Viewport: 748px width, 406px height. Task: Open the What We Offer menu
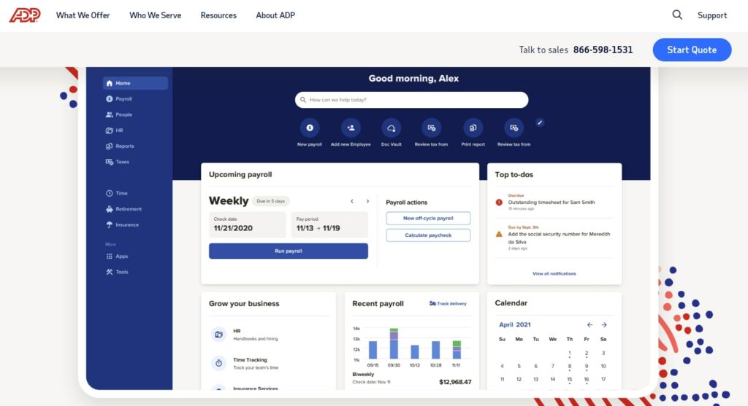click(83, 15)
